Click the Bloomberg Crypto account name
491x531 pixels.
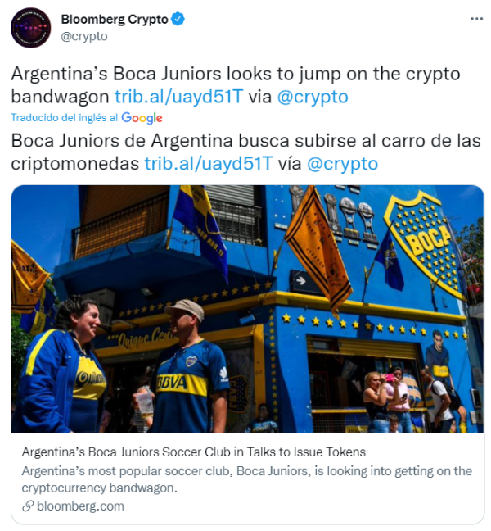pyautogui.click(x=115, y=20)
